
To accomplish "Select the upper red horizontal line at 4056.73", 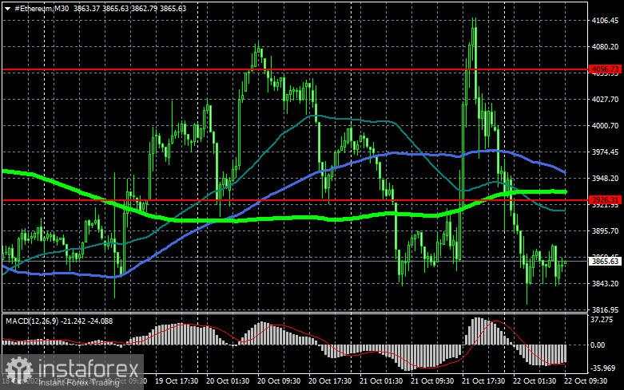I will point(295,69).
